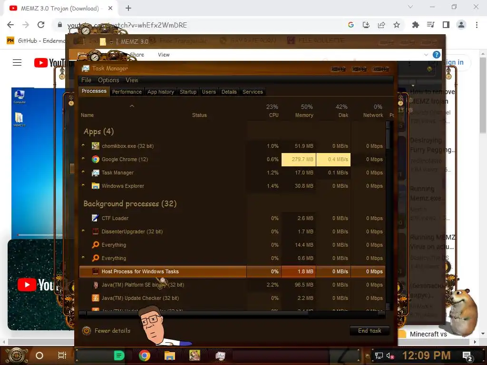Open Cortana circle on the taskbar
The height and width of the screenshot is (365, 487).
click(39, 355)
